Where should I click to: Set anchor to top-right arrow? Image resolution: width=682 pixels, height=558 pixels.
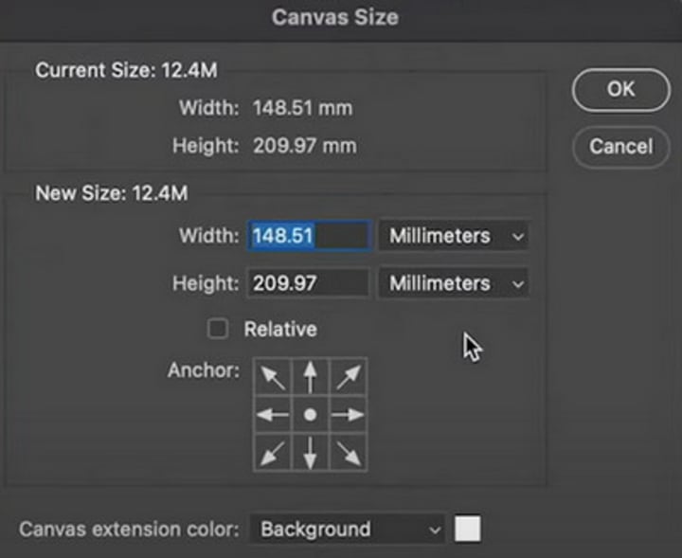348,377
